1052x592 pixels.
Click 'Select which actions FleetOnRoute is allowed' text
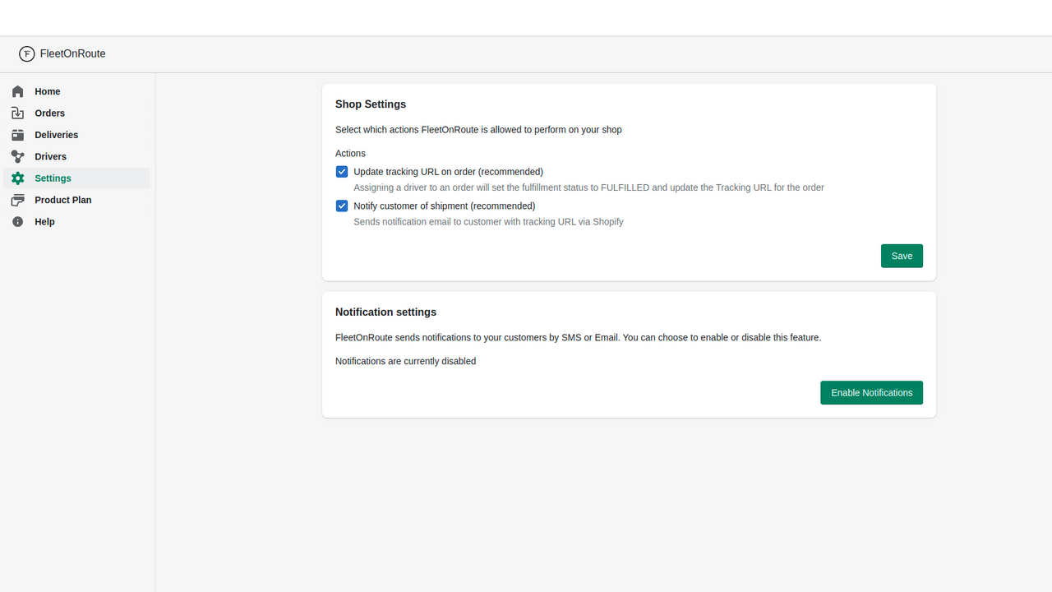point(478,130)
